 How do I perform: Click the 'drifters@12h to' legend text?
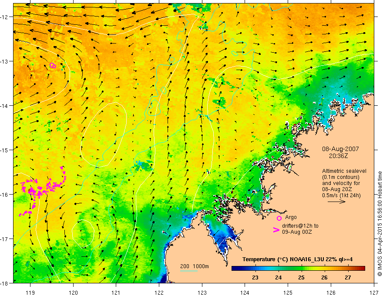pyautogui.click(x=300, y=226)
